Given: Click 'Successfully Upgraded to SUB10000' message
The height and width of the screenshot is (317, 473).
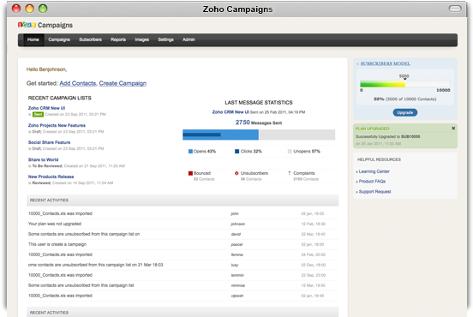Looking at the screenshot, I should click(x=387, y=136).
